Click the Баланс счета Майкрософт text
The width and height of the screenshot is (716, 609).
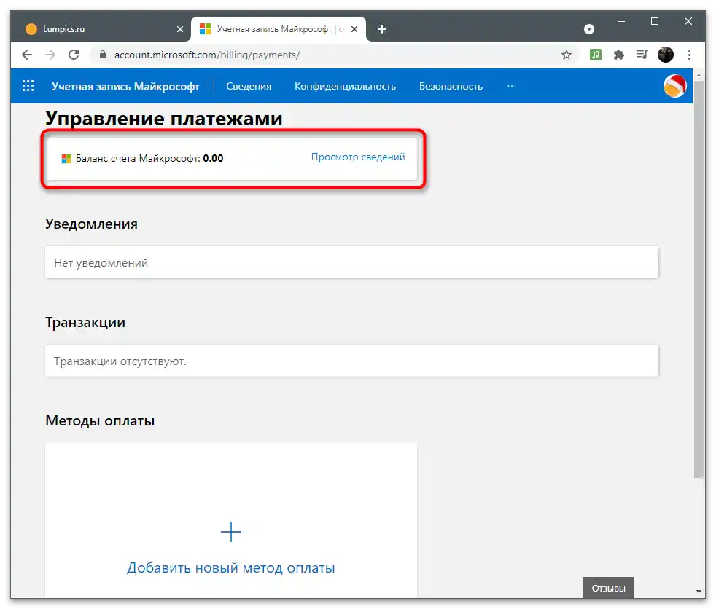click(149, 158)
